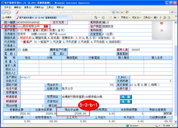Open the address bar URL dropdown
The image size is (178, 128).
113,13
